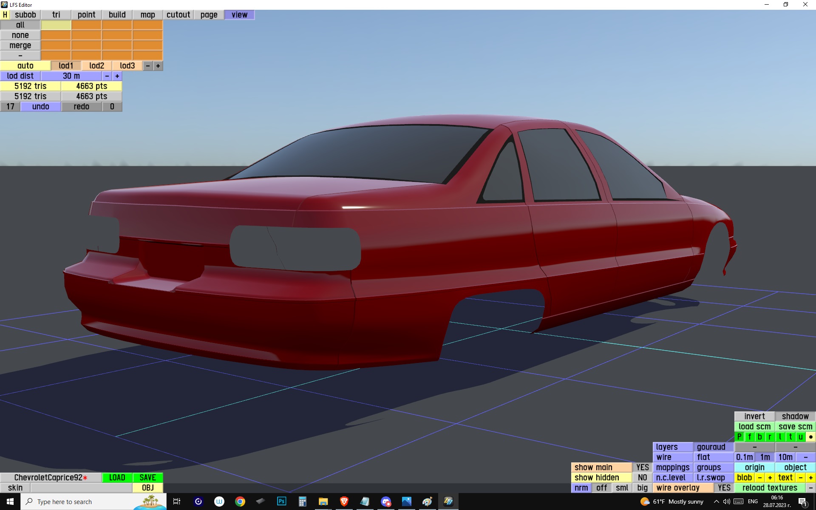This screenshot has height=510, width=816.
Task: Open File Explorer from the taskbar
Action: click(x=323, y=501)
